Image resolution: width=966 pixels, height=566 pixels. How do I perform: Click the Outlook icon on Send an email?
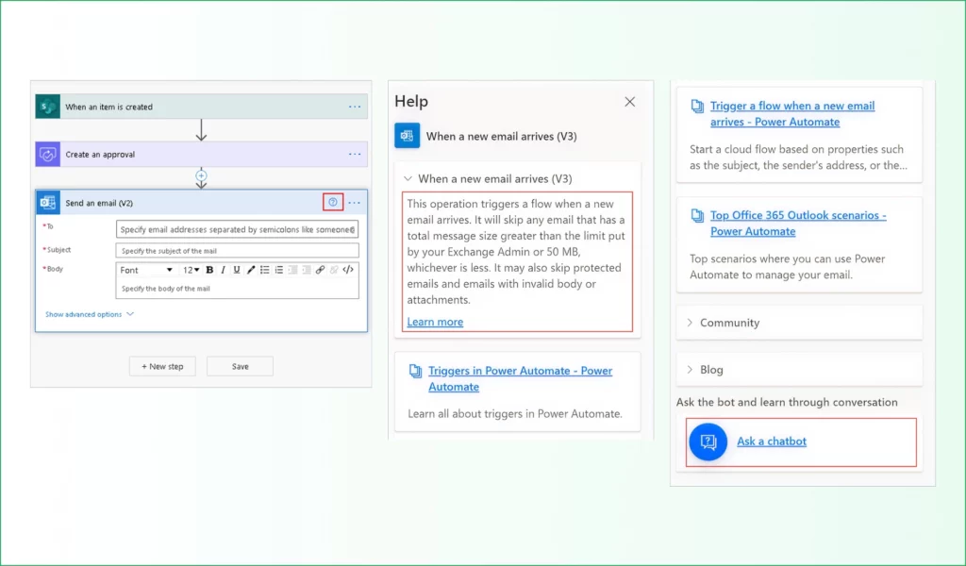(x=47, y=203)
